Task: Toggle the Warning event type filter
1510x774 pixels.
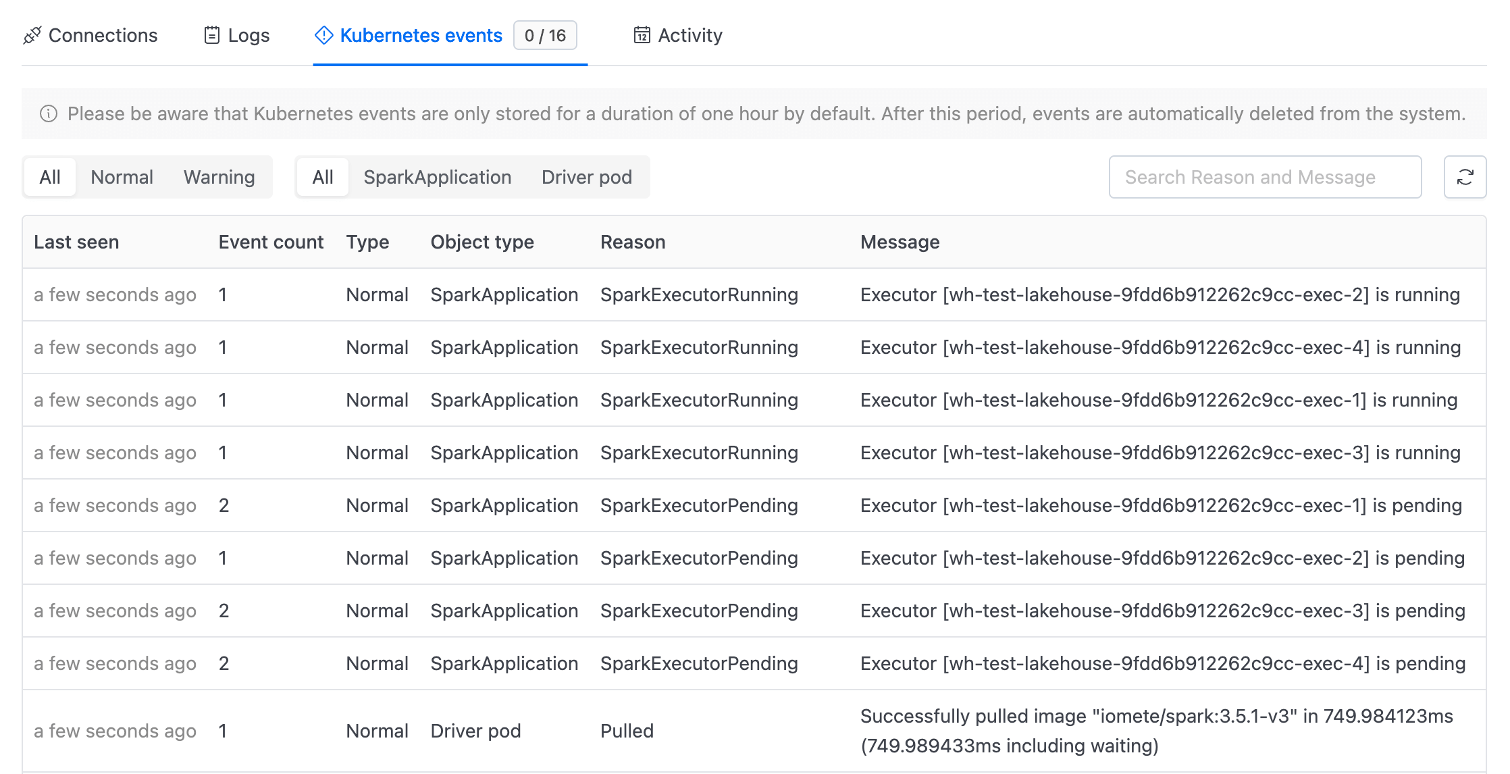Action: click(x=219, y=177)
